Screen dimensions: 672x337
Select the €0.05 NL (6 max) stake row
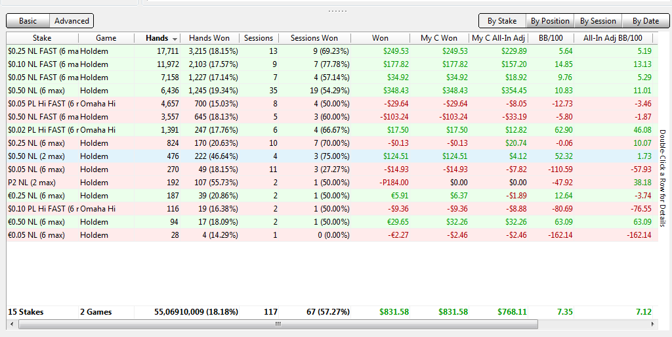pos(332,235)
